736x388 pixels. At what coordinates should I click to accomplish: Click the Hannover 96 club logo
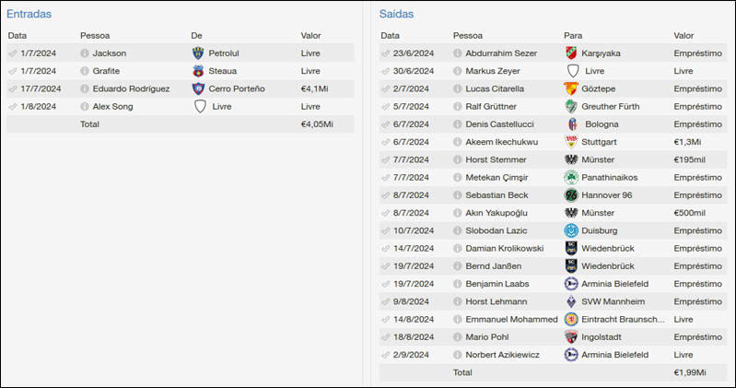[571, 195]
